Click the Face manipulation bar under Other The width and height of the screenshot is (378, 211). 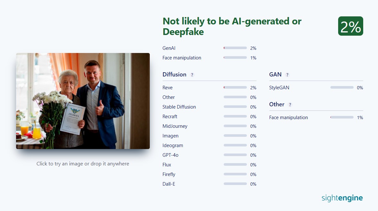pos(342,118)
